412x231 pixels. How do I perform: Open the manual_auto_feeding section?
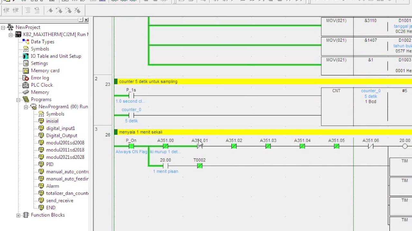coord(67,179)
